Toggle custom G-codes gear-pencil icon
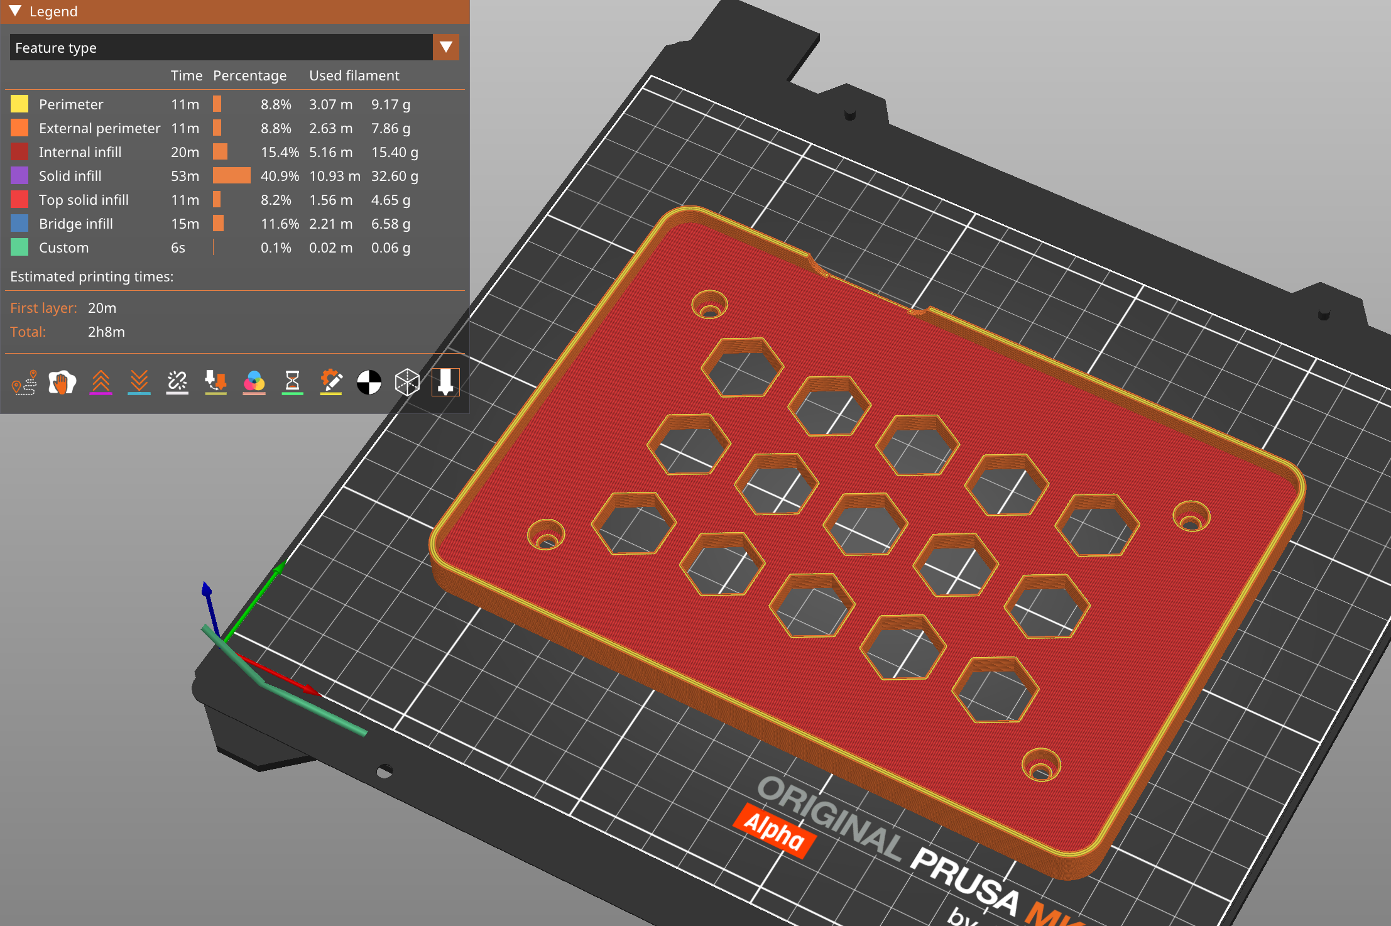The image size is (1391, 926). pyautogui.click(x=330, y=382)
